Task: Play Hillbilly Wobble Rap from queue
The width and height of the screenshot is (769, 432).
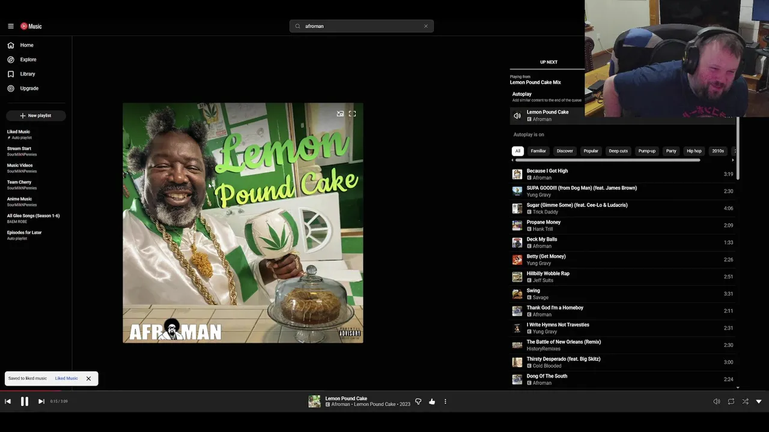Action: 622,277
